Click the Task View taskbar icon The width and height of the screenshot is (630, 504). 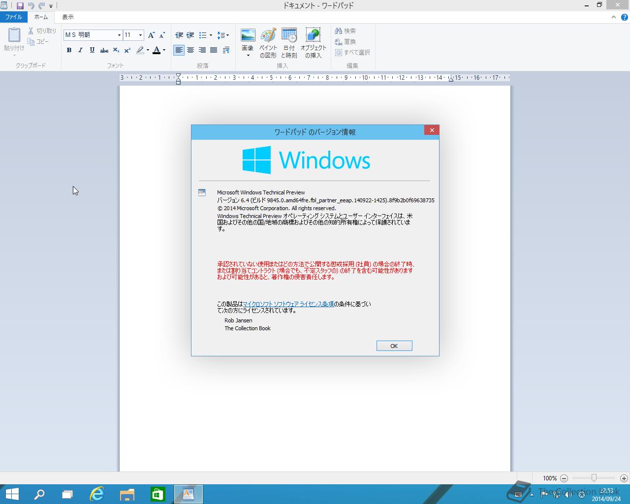tap(67, 494)
